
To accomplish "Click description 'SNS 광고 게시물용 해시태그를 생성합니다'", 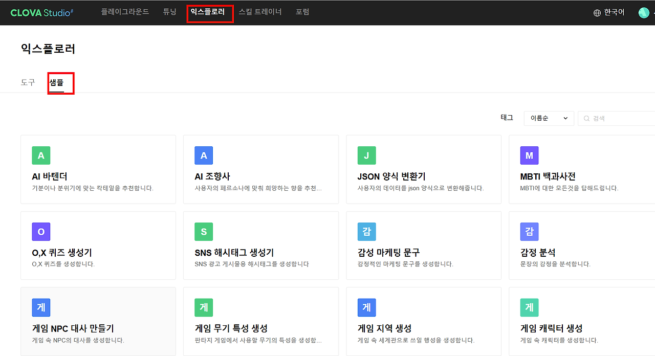I will point(252,264).
